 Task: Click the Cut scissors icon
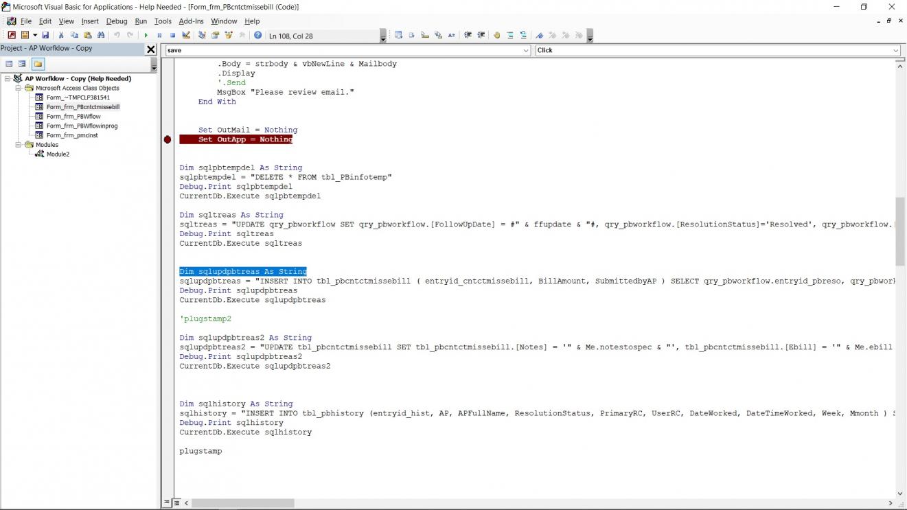(61, 35)
